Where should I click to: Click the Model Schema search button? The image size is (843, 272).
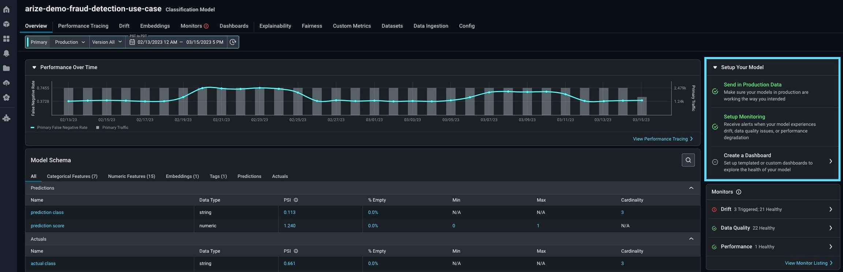tap(688, 160)
